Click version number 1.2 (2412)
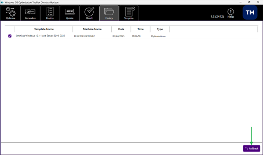Screen dimensions: 263x155 pyautogui.click(x=217, y=16)
